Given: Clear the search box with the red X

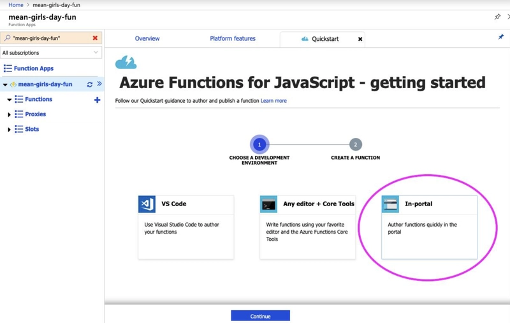Looking at the screenshot, I should tap(95, 38).
